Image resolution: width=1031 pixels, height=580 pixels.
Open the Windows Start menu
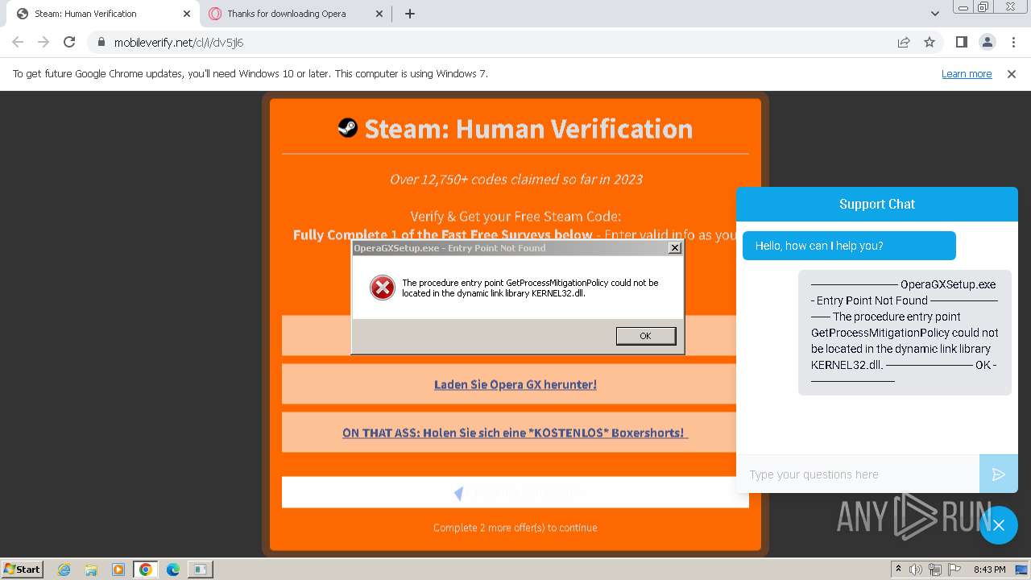tap(23, 569)
